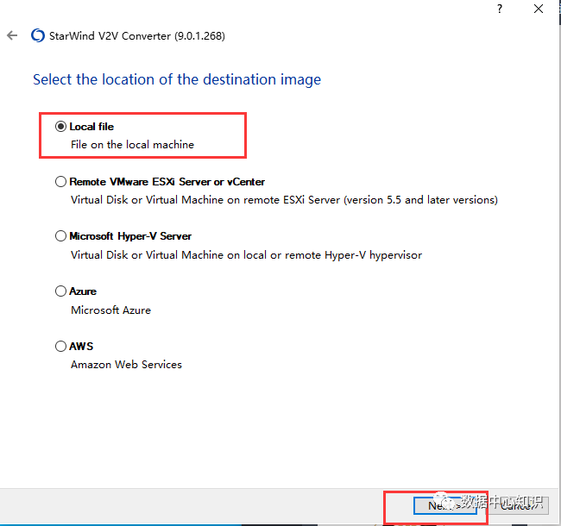Screen dimensions: 561x526
Task: Click the StarWind V2V Converter logo icon
Action: tap(37, 36)
